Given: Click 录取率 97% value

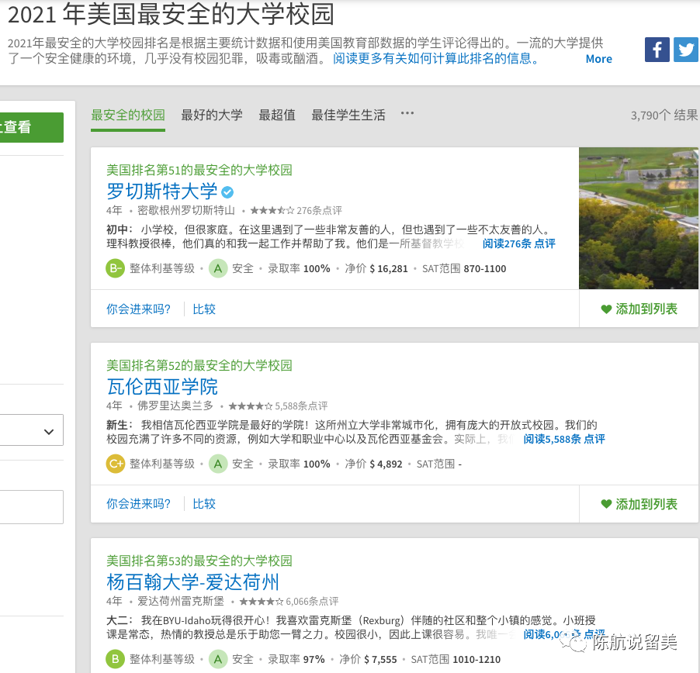Looking at the screenshot, I should click(314, 660).
